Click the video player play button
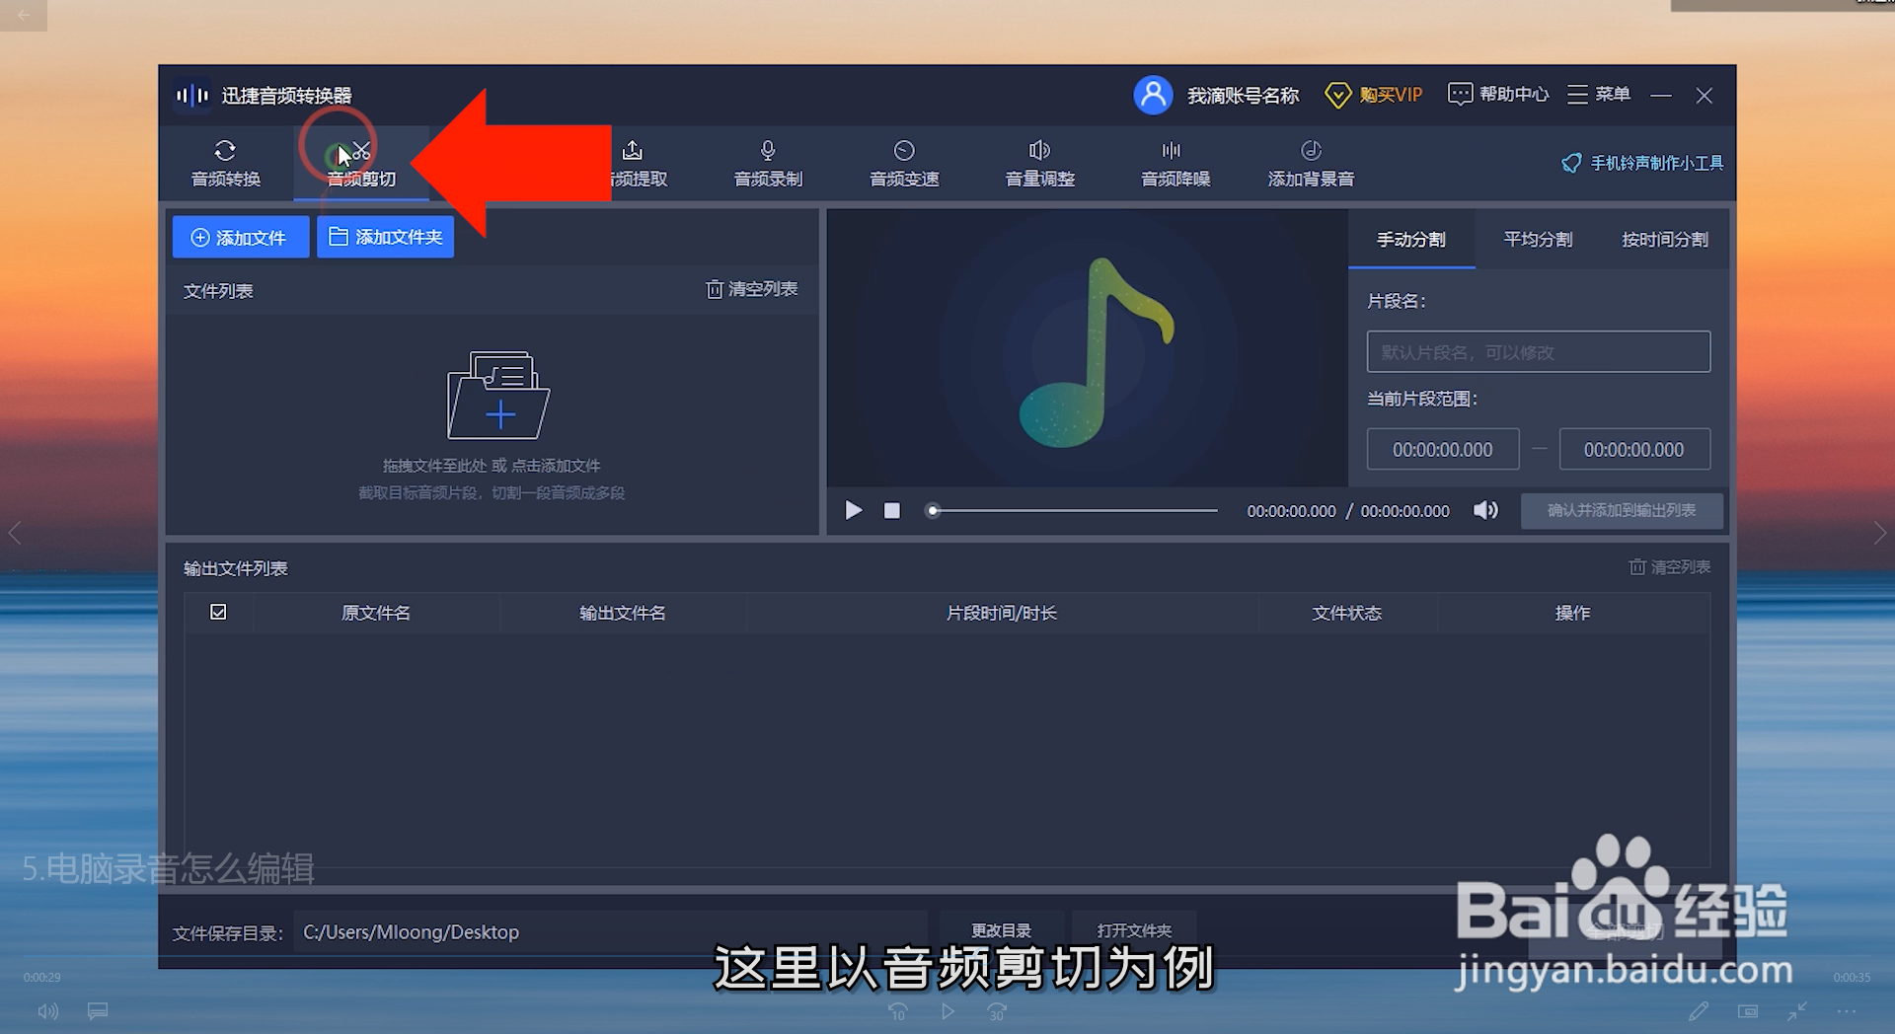Screen dimensions: 1895x1034 947,1011
